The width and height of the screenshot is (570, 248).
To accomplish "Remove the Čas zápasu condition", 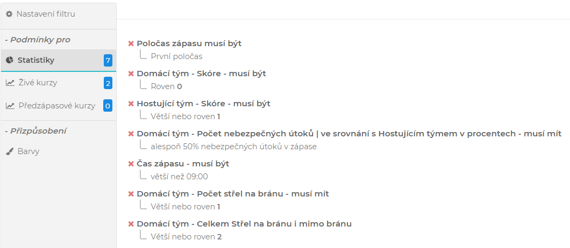I will 131,164.
